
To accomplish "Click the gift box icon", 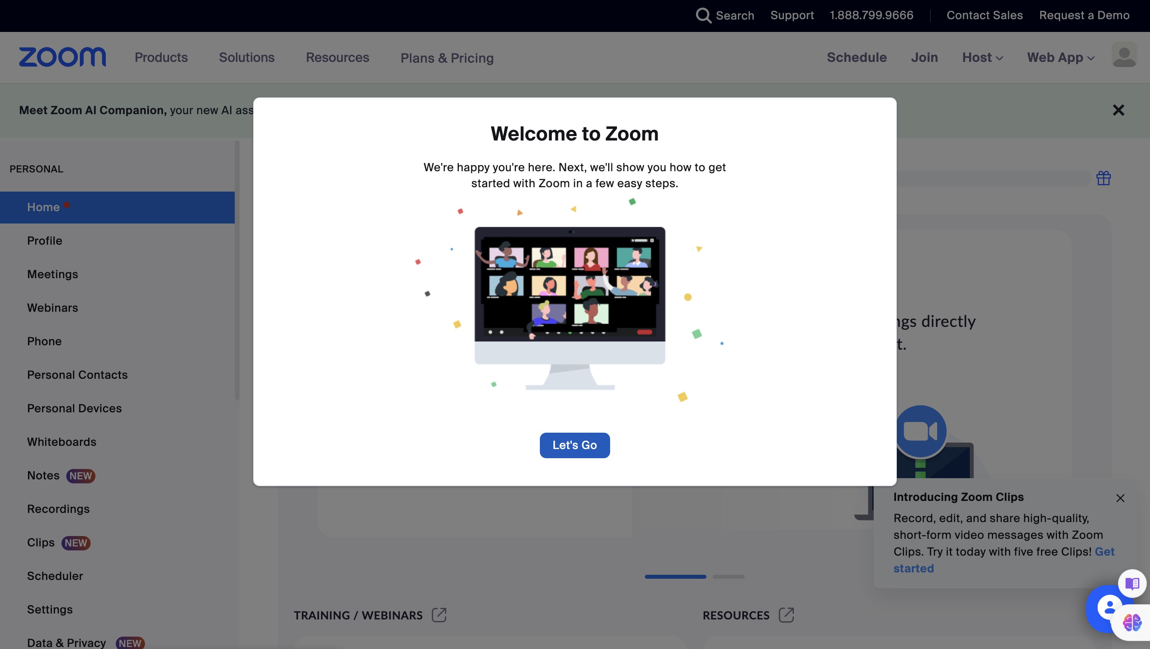I will click(x=1103, y=178).
